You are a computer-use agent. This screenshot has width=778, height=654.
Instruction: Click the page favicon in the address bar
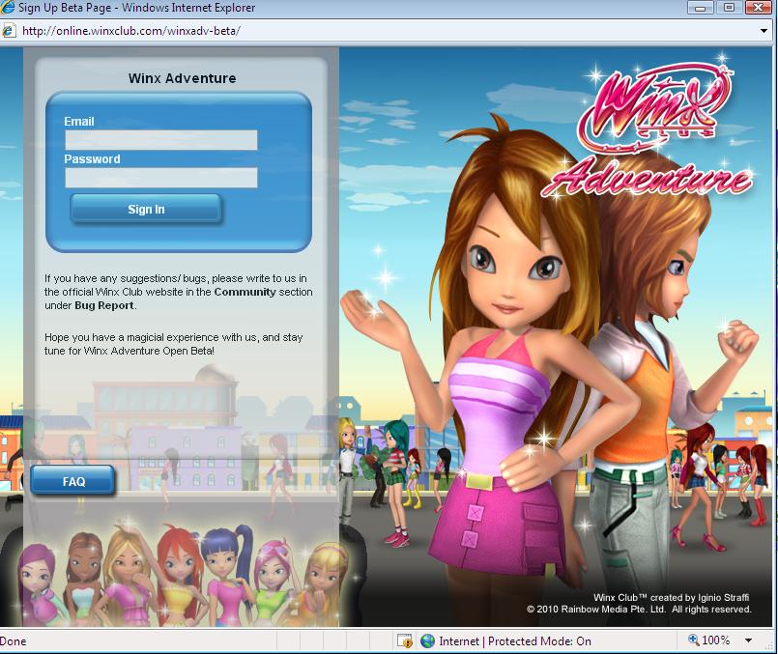point(9,30)
